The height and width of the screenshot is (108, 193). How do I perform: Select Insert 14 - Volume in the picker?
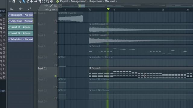point(21,33)
